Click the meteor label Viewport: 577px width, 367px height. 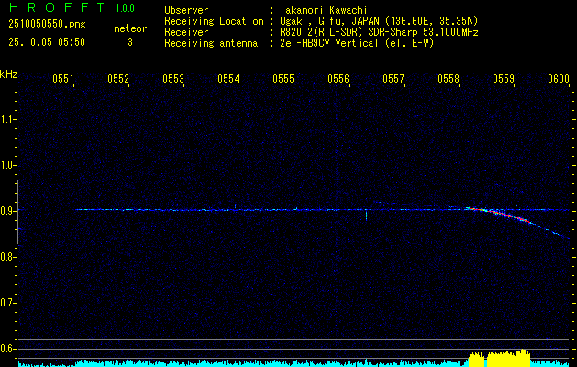(x=130, y=28)
